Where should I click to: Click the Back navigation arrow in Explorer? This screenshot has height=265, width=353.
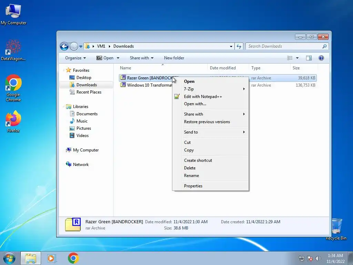tap(64, 47)
